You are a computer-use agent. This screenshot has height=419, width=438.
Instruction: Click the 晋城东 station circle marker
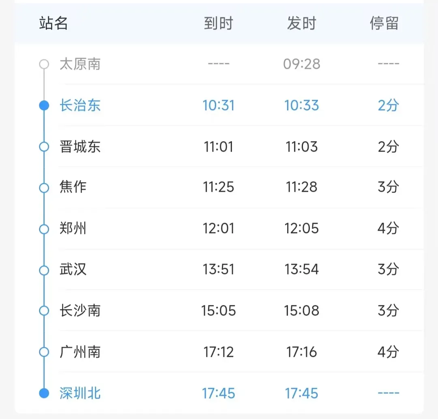tap(44, 146)
